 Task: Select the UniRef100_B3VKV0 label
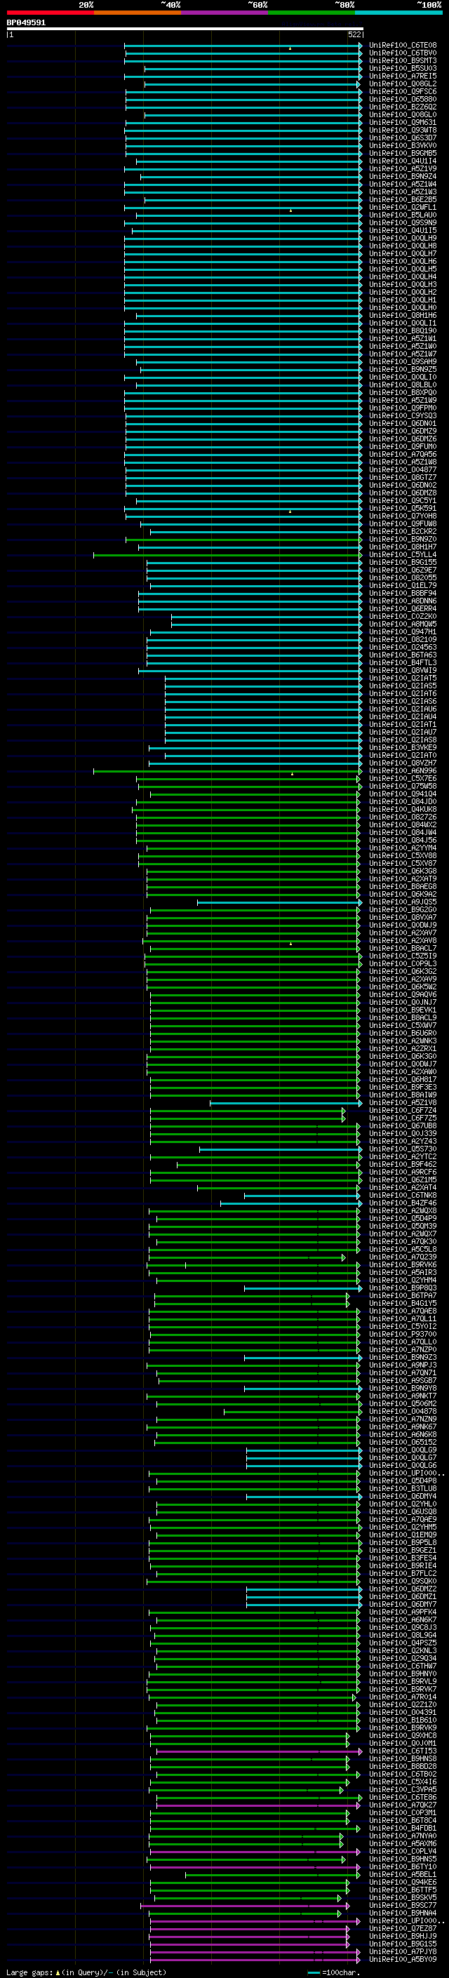(x=402, y=145)
